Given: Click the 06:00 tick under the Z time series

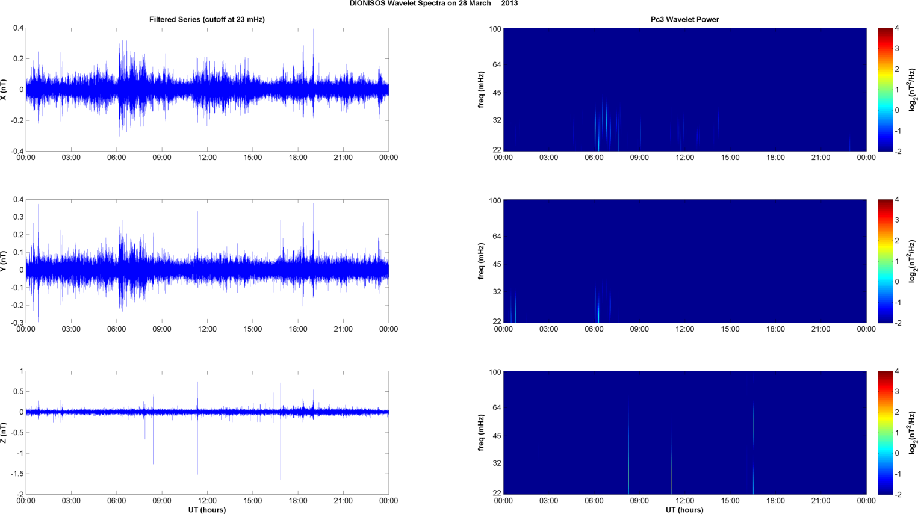Looking at the screenshot, I should coord(116,501).
